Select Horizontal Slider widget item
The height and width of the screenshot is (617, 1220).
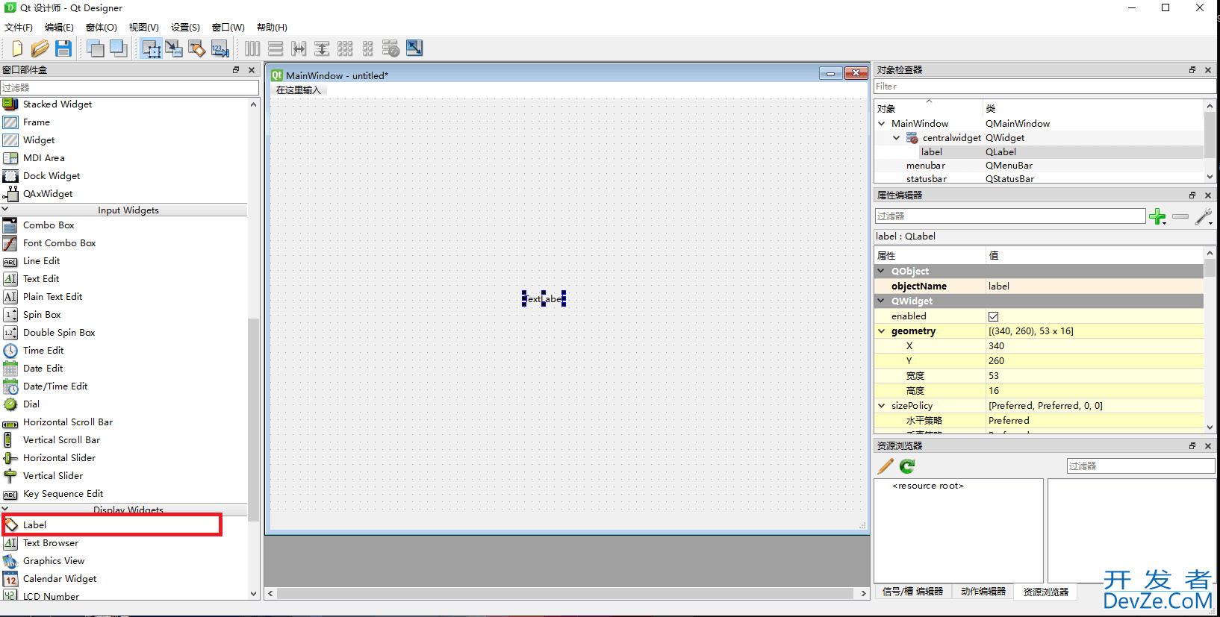click(x=124, y=458)
